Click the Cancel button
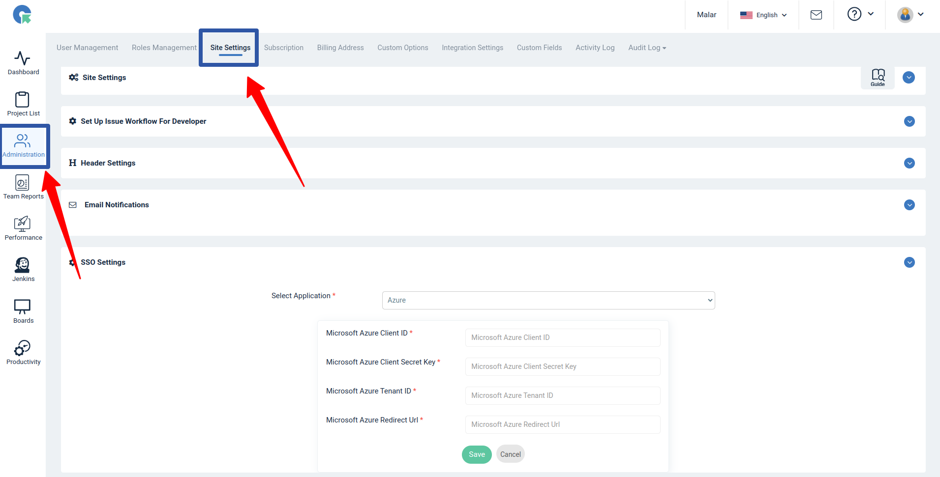 coord(510,454)
